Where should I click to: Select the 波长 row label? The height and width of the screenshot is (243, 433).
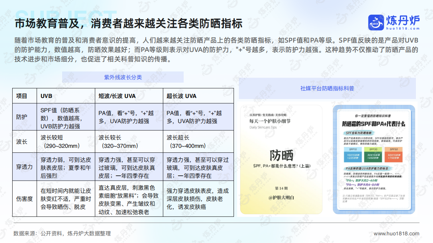(x=24, y=142)
